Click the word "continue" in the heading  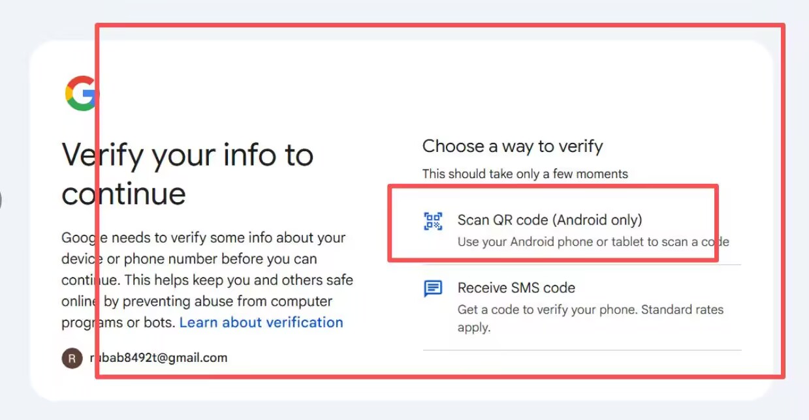pyautogui.click(x=124, y=194)
